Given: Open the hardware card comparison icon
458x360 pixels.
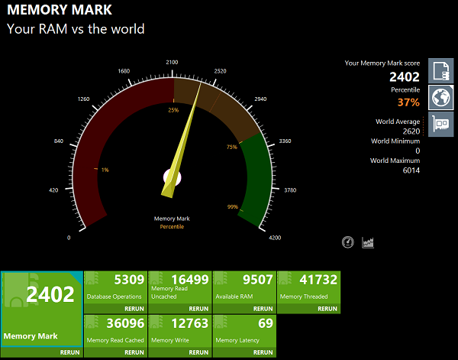Looking at the screenshot, I should point(440,124).
